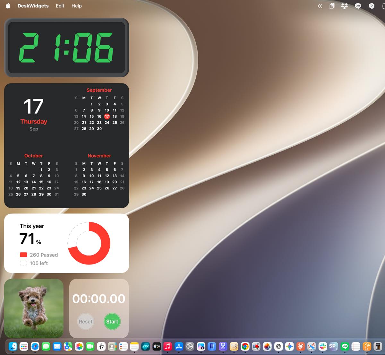
Task: Open the Help menu
Action: coord(76,6)
